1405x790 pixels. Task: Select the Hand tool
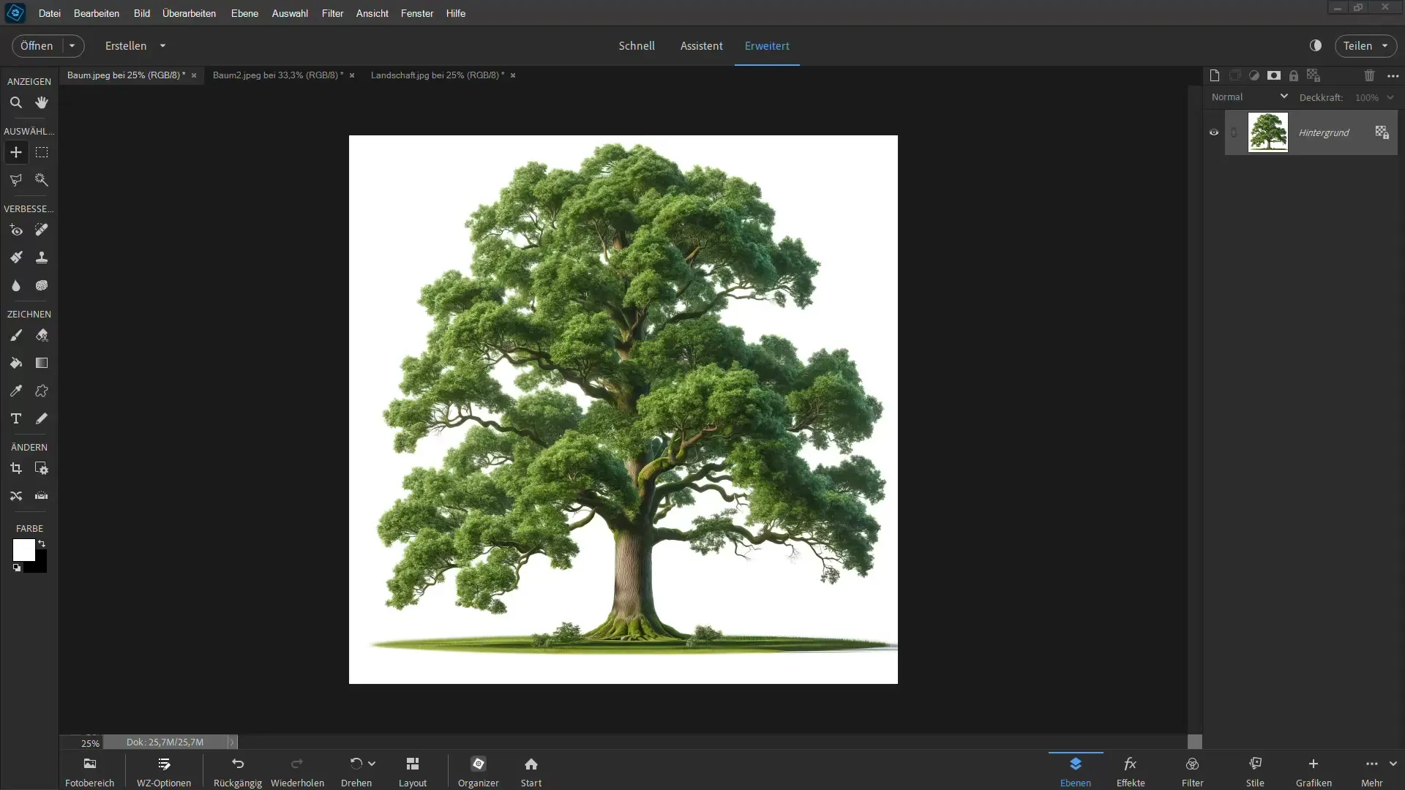[42, 102]
